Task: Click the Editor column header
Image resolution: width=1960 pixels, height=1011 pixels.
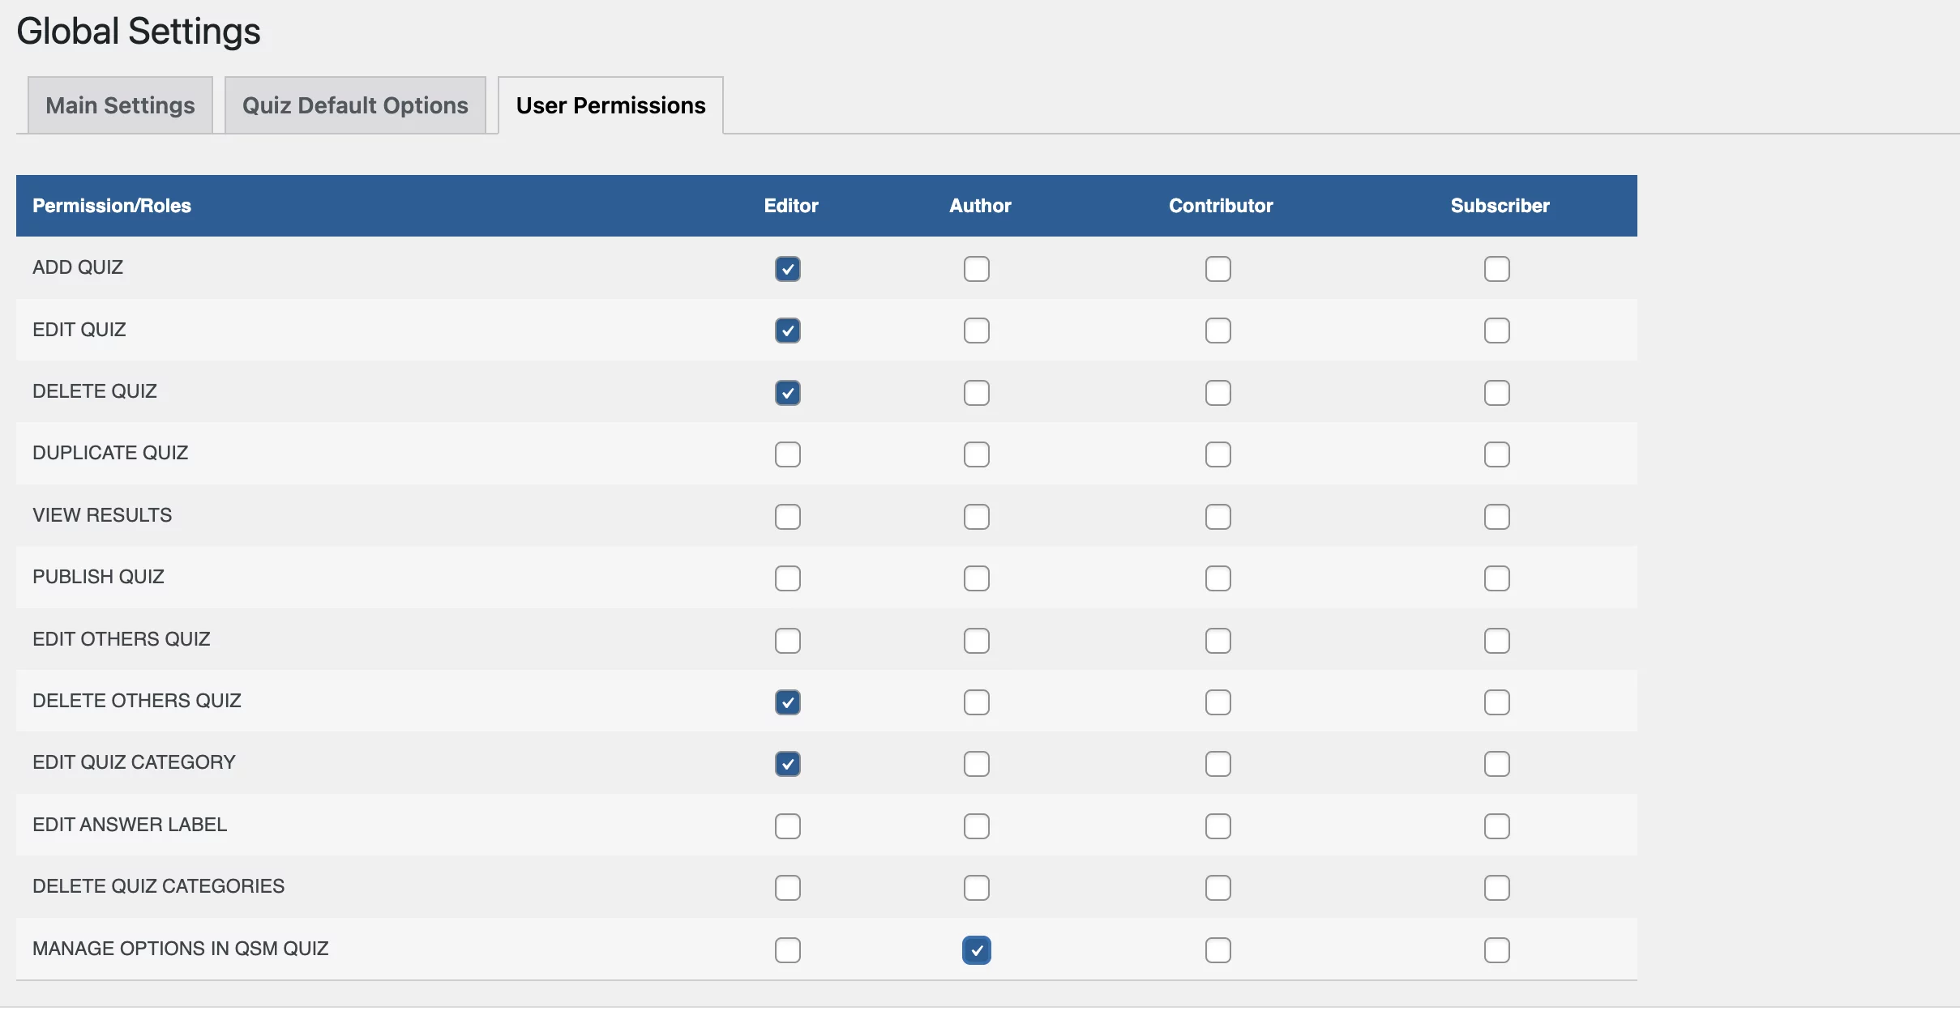Action: (x=791, y=206)
